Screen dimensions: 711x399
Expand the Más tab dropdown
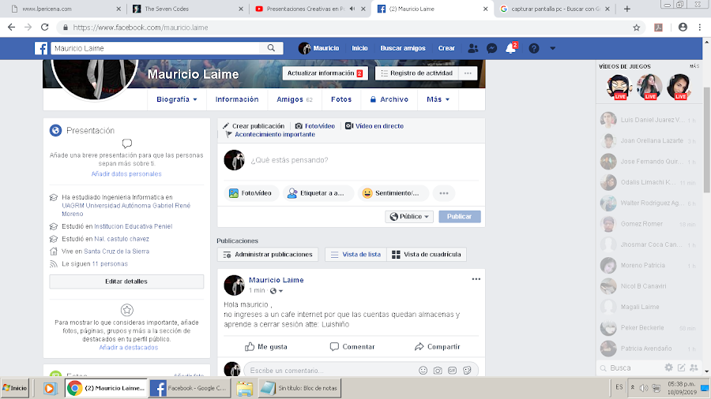point(438,99)
